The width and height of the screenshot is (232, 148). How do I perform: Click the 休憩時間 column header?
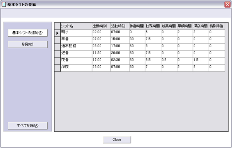(x=137, y=26)
